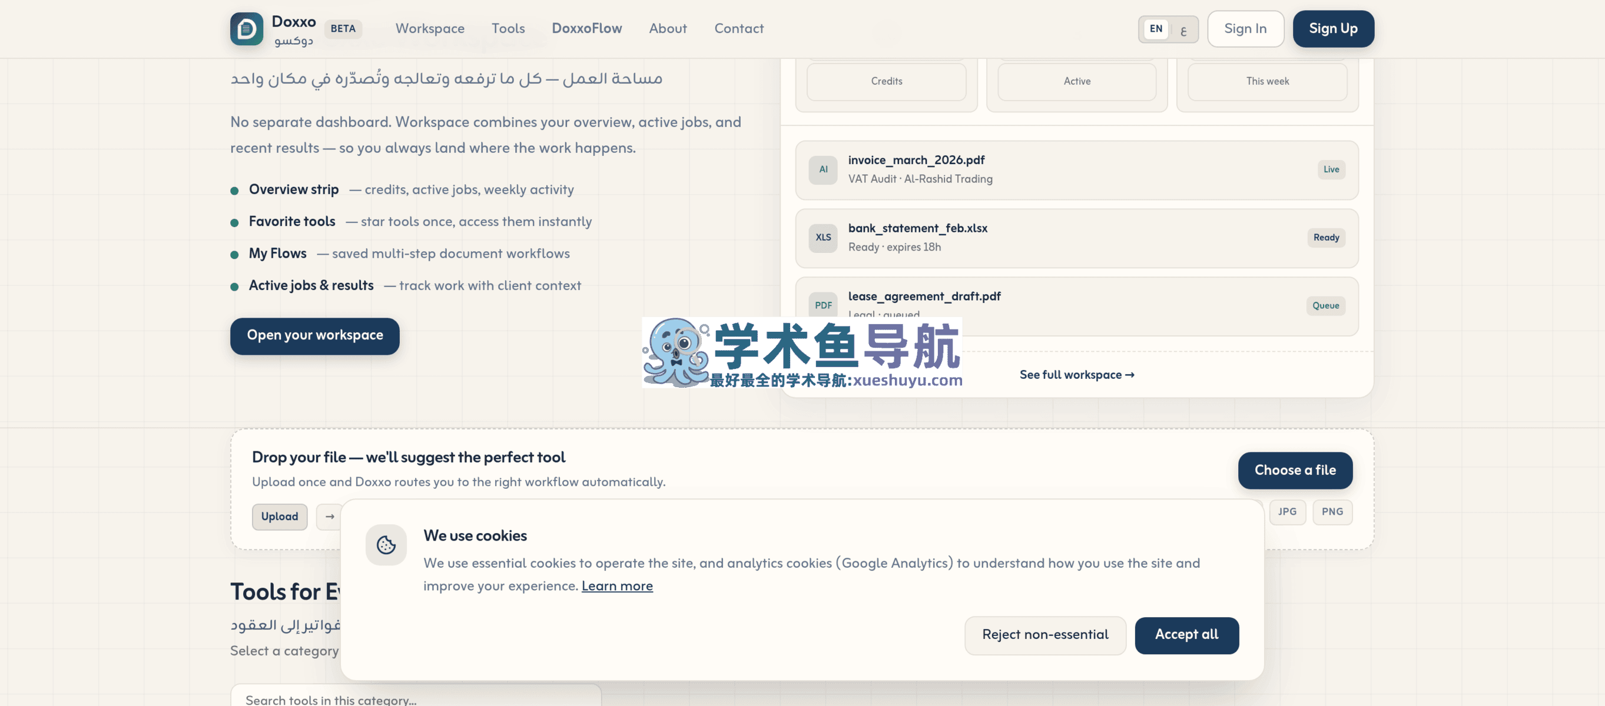Open the Tools menu item
Image resolution: width=1605 pixels, height=706 pixels.
point(508,29)
